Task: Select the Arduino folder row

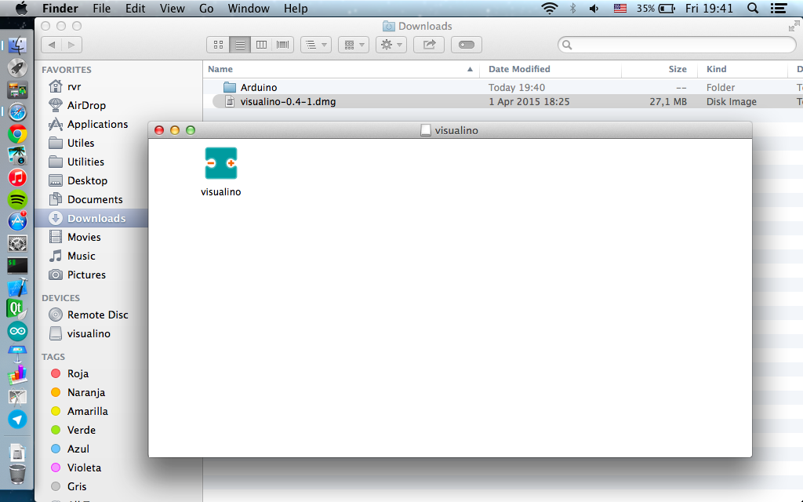Action: pyautogui.click(x=503, y=88)
